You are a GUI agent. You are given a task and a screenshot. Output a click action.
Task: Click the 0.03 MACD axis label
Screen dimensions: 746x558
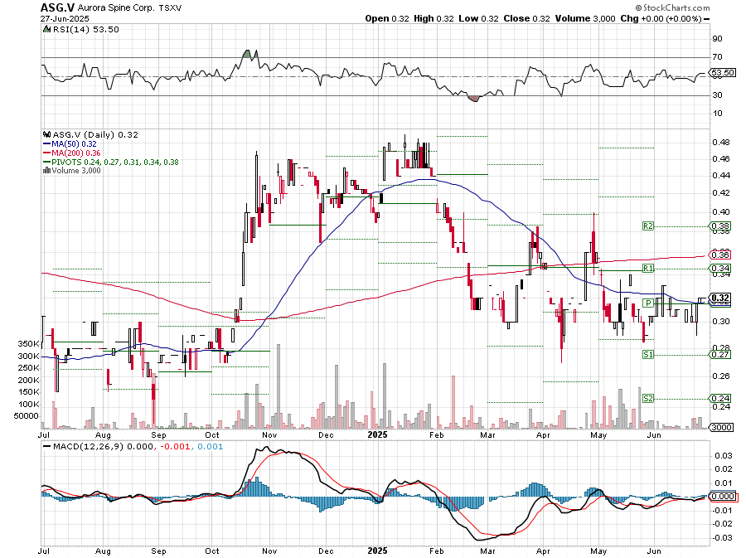point(721,456)
